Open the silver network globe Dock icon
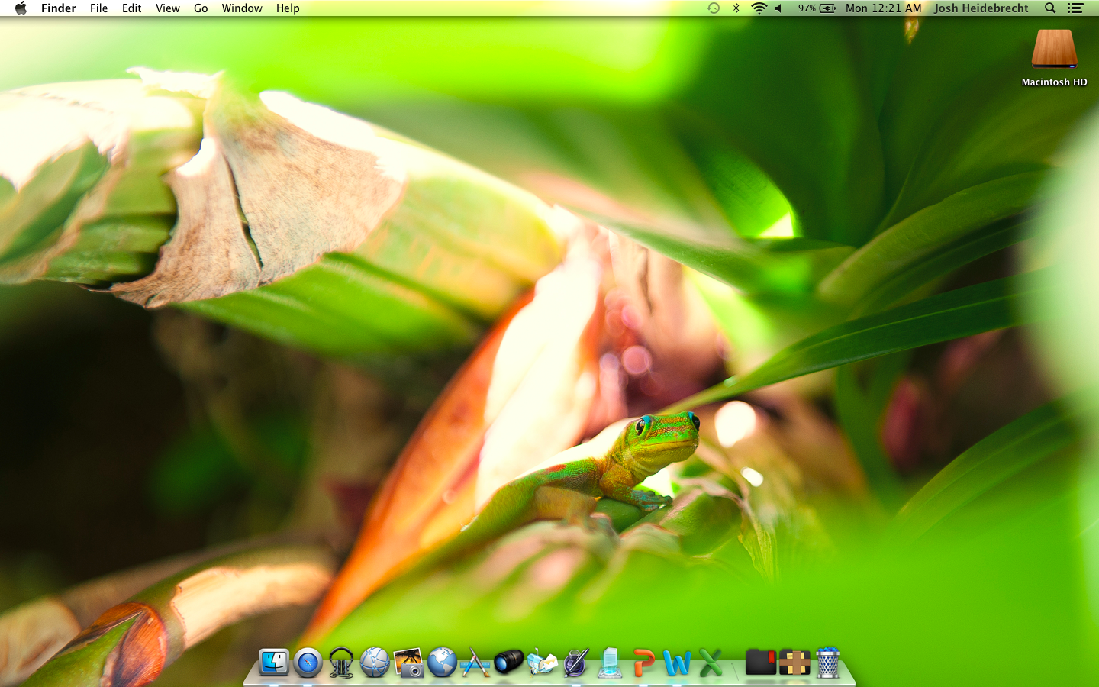Image resolution: width=1099 pixels, height=687 pixels. (375, 663)
